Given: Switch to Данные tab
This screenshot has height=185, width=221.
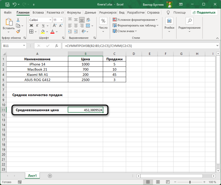Looking at the screenshot, I should click(x=90, y=12).
